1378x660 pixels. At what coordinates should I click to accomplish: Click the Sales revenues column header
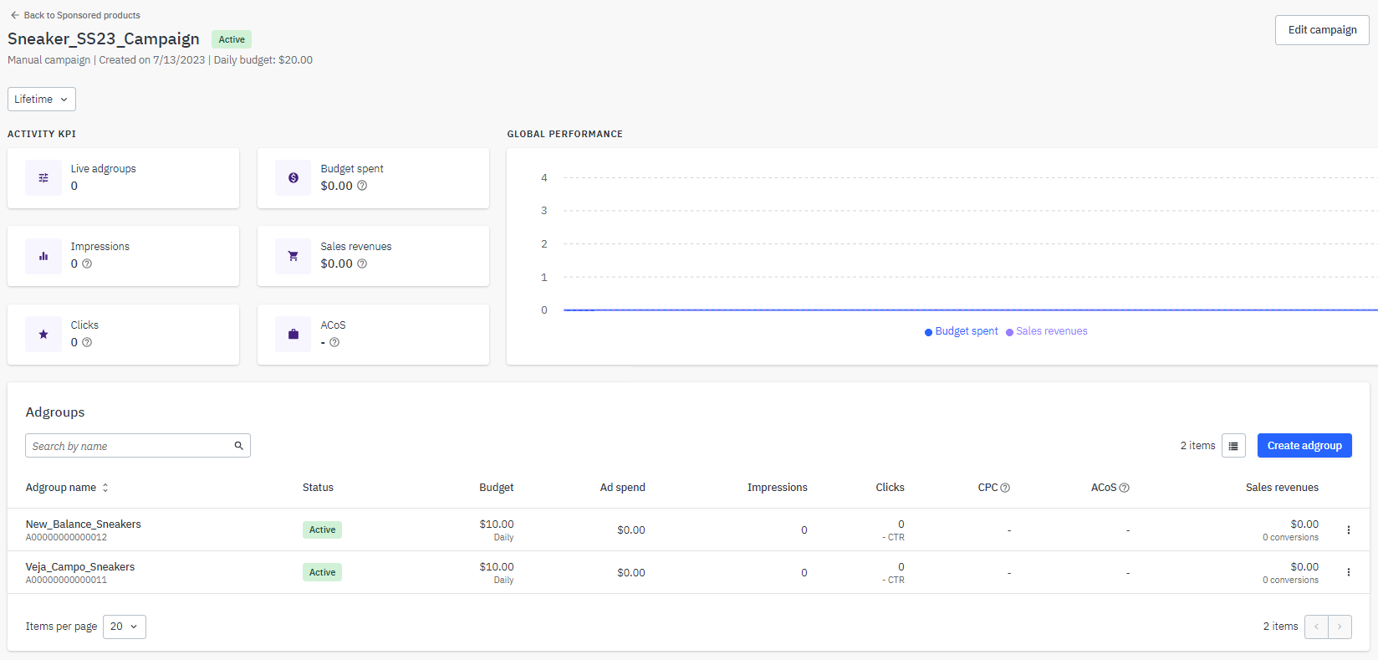(1282, 488)
